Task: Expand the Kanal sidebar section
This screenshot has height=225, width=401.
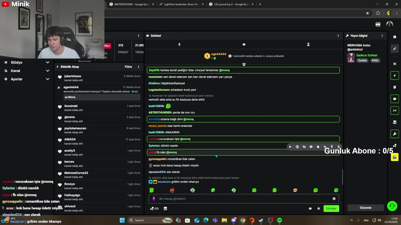Action: point(48,71)
